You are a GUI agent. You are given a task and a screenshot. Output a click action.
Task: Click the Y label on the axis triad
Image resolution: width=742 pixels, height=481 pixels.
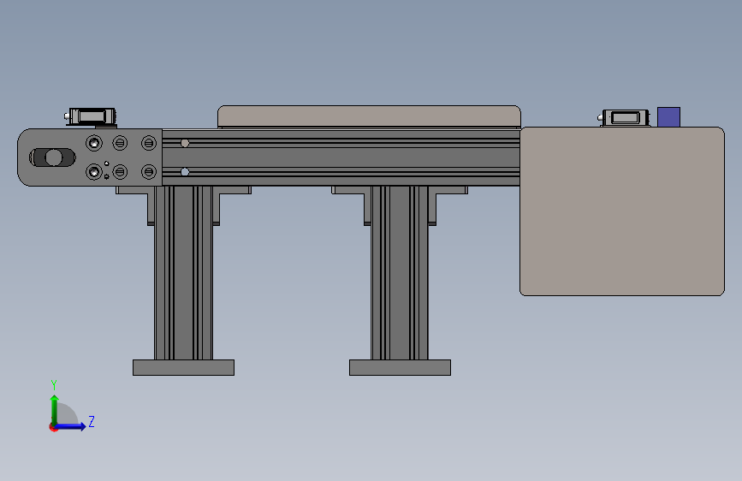[54, 385]
